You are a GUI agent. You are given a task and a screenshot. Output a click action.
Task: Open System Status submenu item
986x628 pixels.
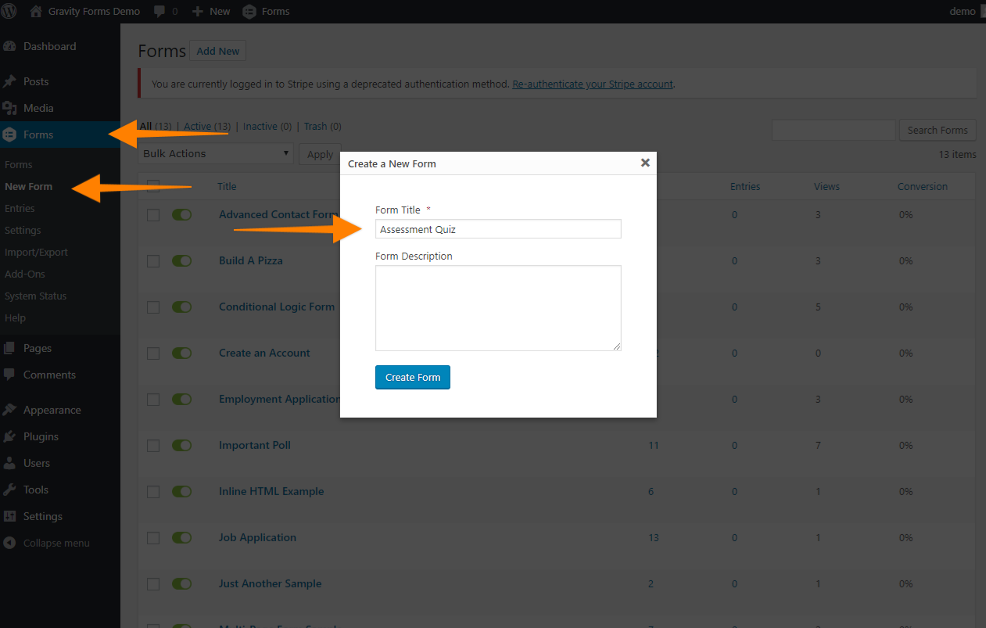tap(35, 296)
